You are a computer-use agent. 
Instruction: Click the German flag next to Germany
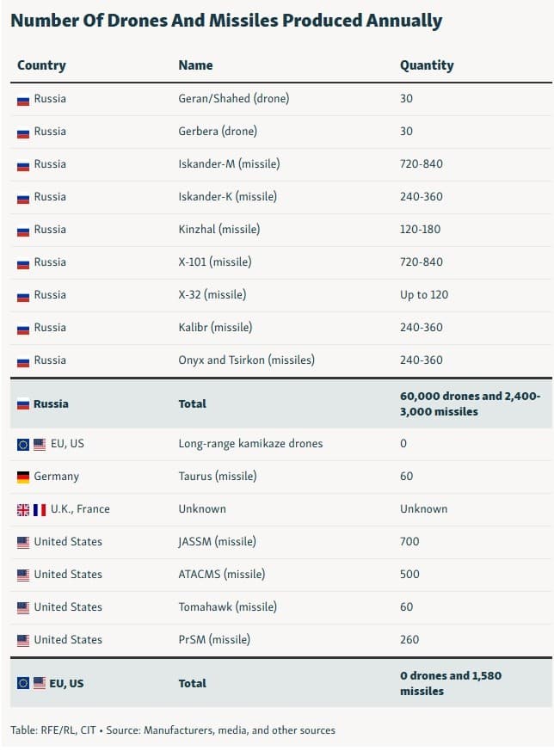click(x=23, y=477)
